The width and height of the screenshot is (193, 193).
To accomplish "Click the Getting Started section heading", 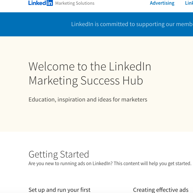I will tap(59, 154).
